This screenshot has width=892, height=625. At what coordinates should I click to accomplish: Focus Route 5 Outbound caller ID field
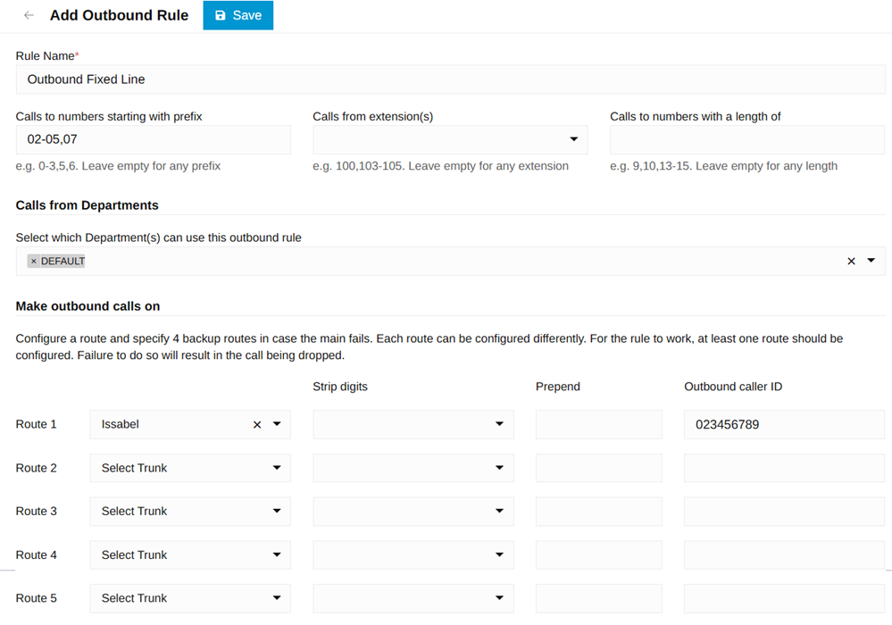[x=785, y=598]
